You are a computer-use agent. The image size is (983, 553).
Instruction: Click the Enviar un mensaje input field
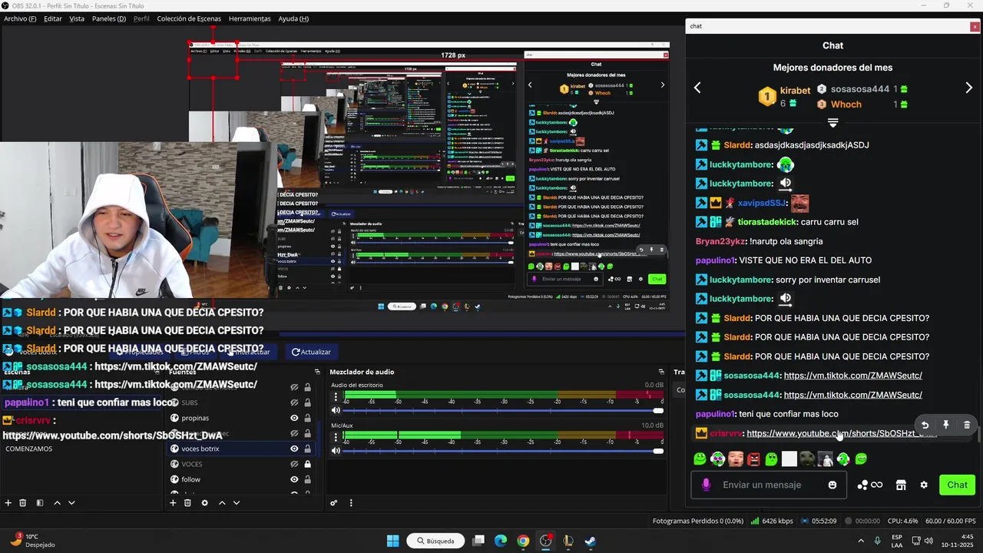click(769, 485)
